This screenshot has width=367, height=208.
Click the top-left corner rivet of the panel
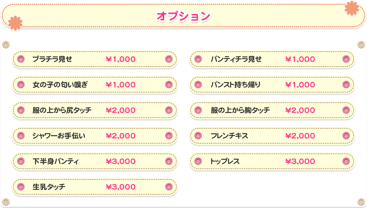(5, 45)
